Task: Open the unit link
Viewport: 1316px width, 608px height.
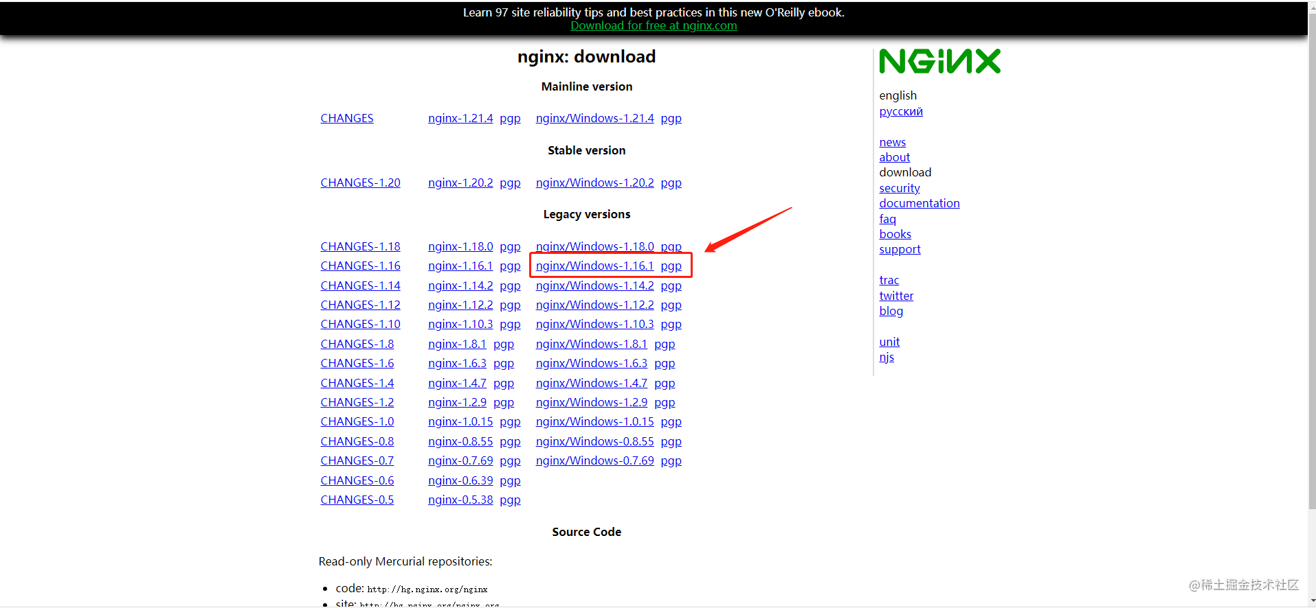Action: click(x=889, y=342)
